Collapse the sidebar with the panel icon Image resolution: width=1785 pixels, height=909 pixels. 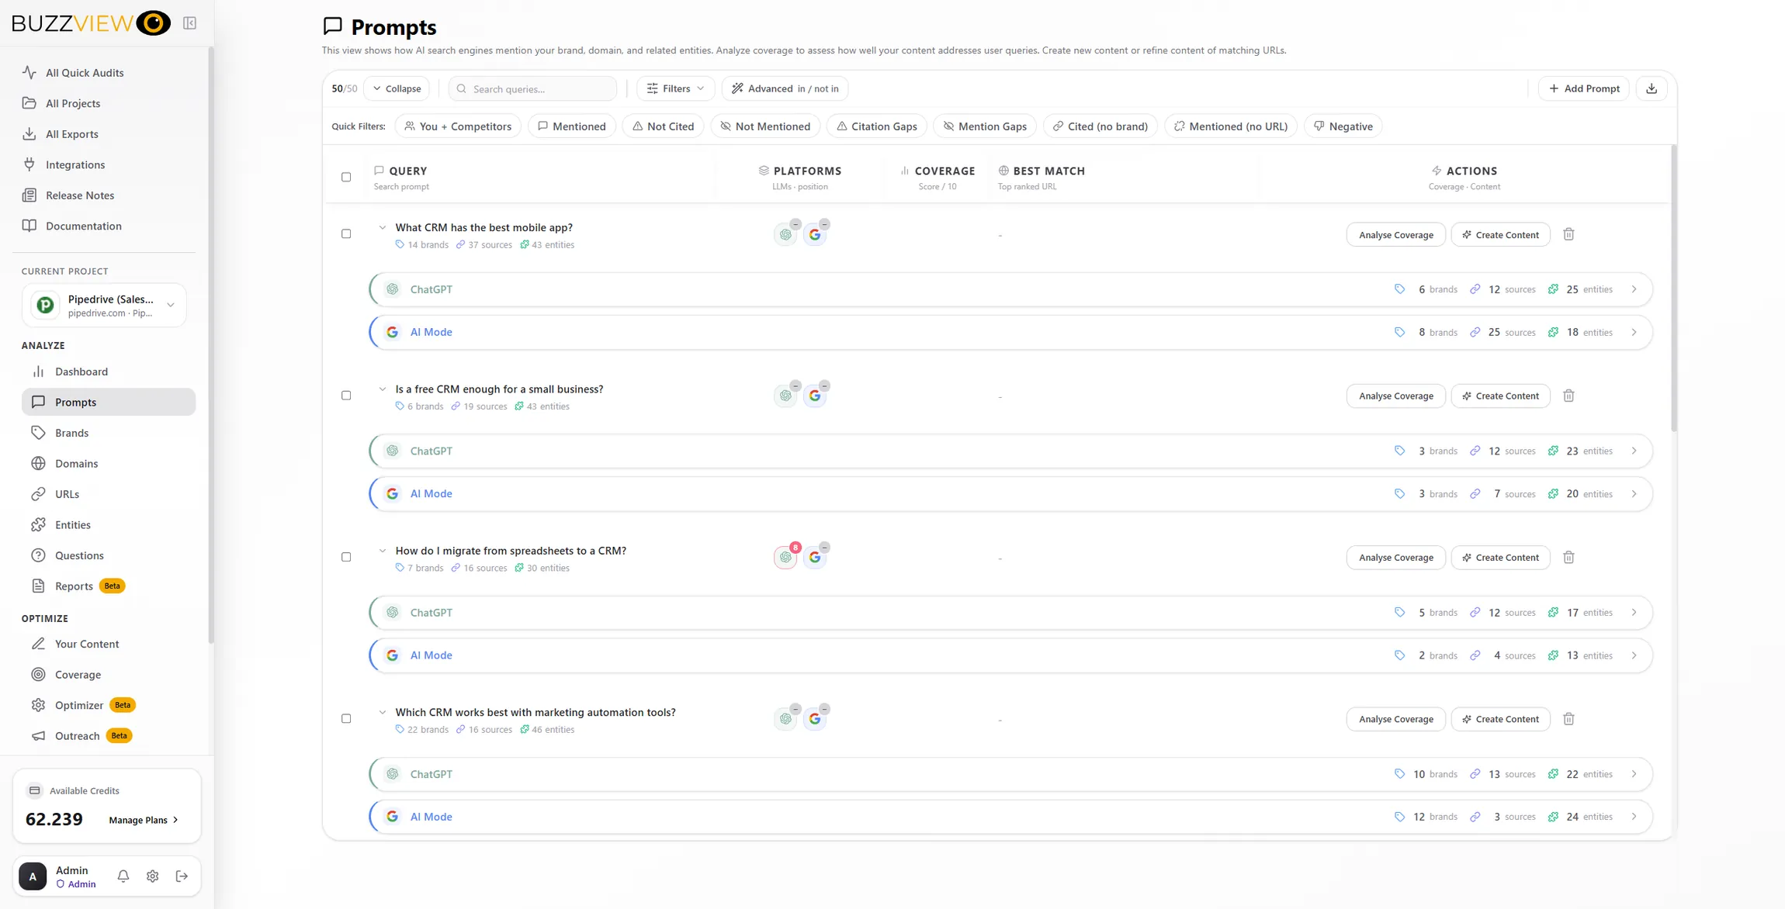pos(189,23)
